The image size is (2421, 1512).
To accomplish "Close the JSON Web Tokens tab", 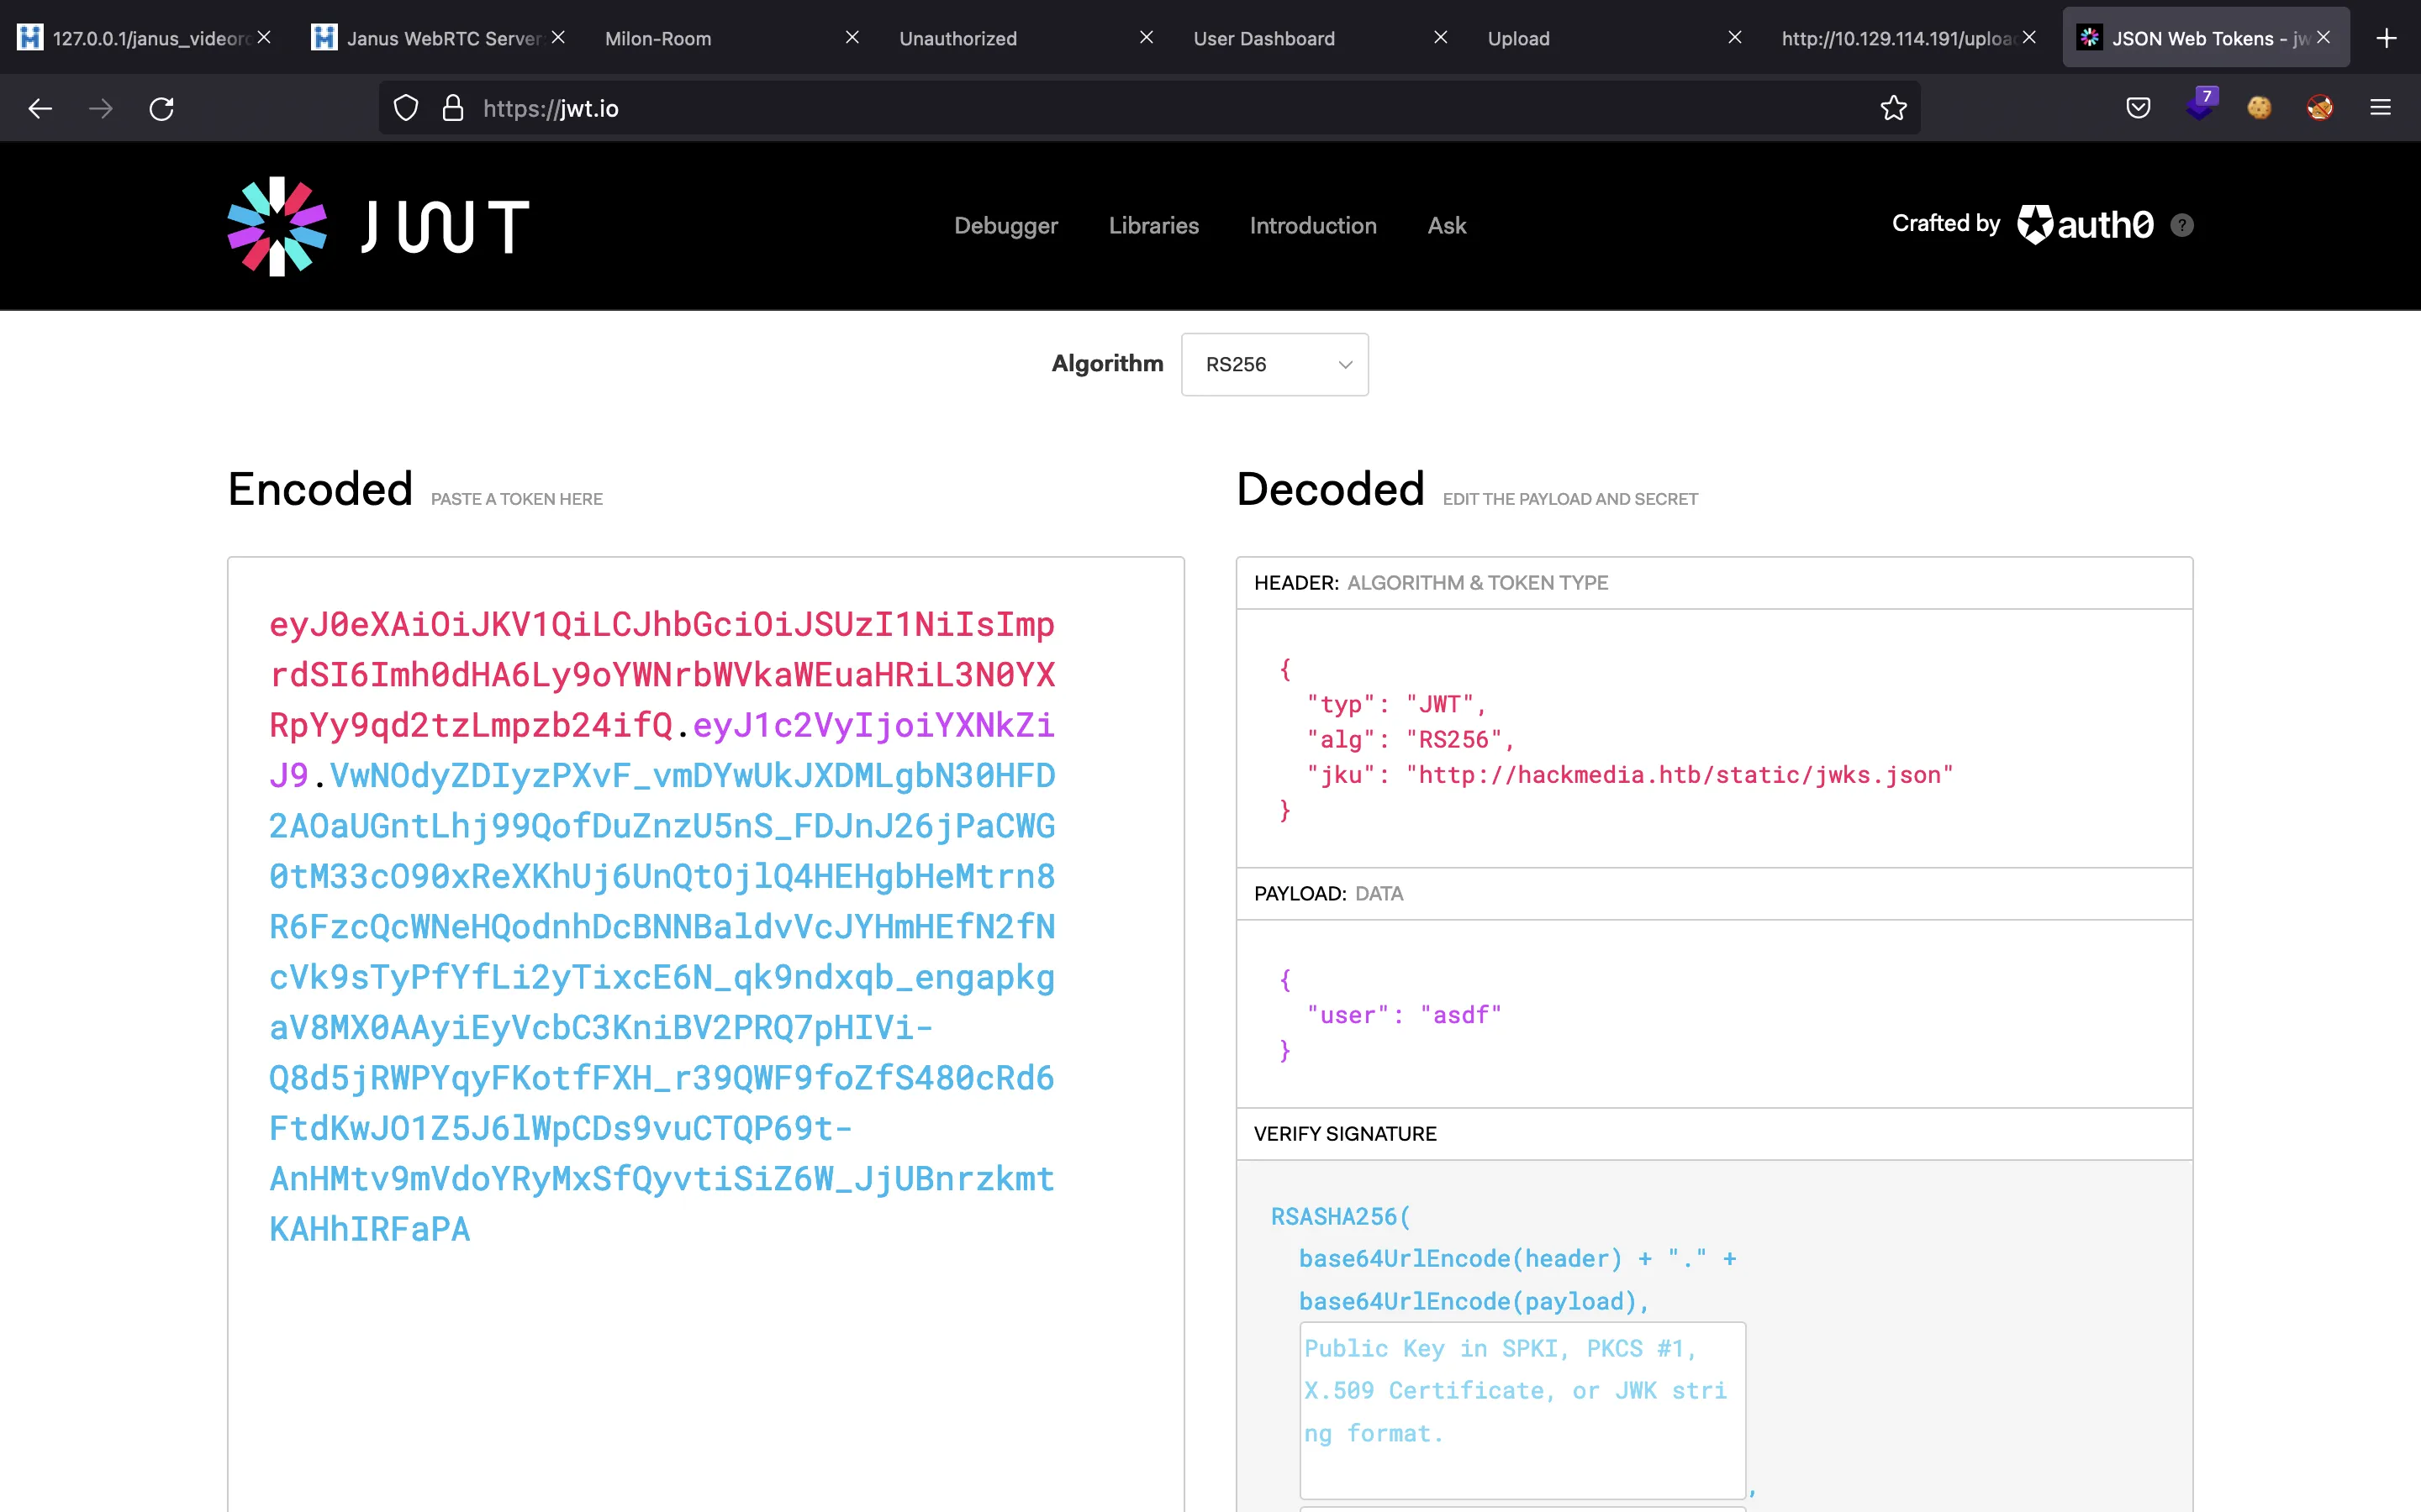I will [x=2323, y=37].
